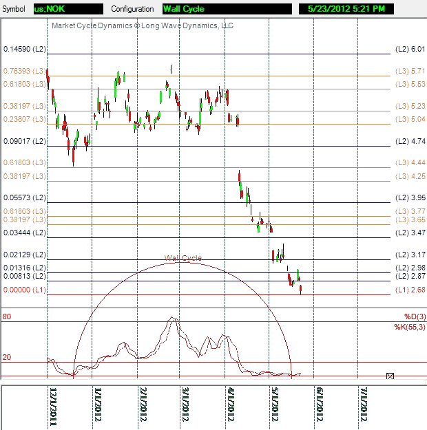The image size is (427, 430).
Task: Click the 0.00000 (L1) ratio label
Action: click(x=24, y=290)
